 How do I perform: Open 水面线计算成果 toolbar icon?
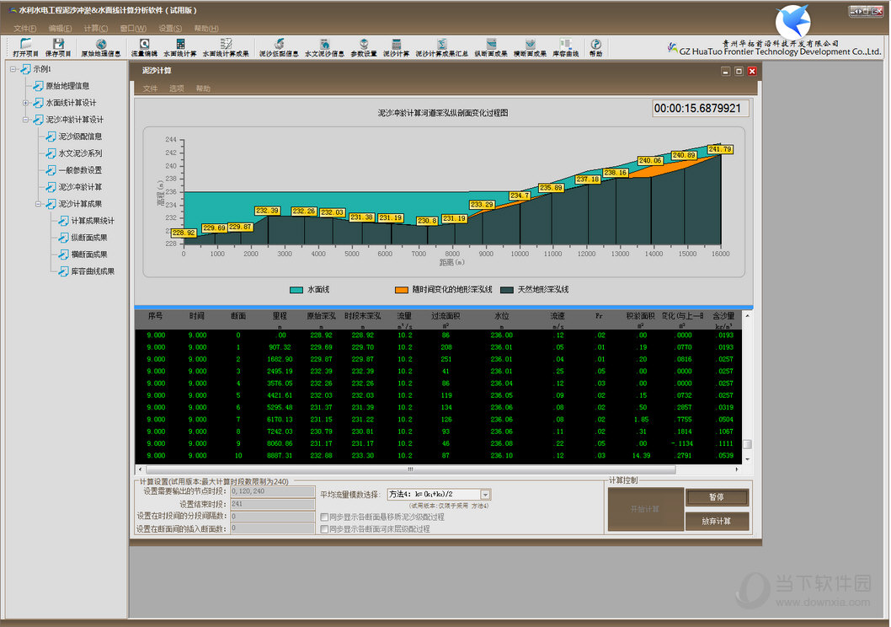coord(226,47)
